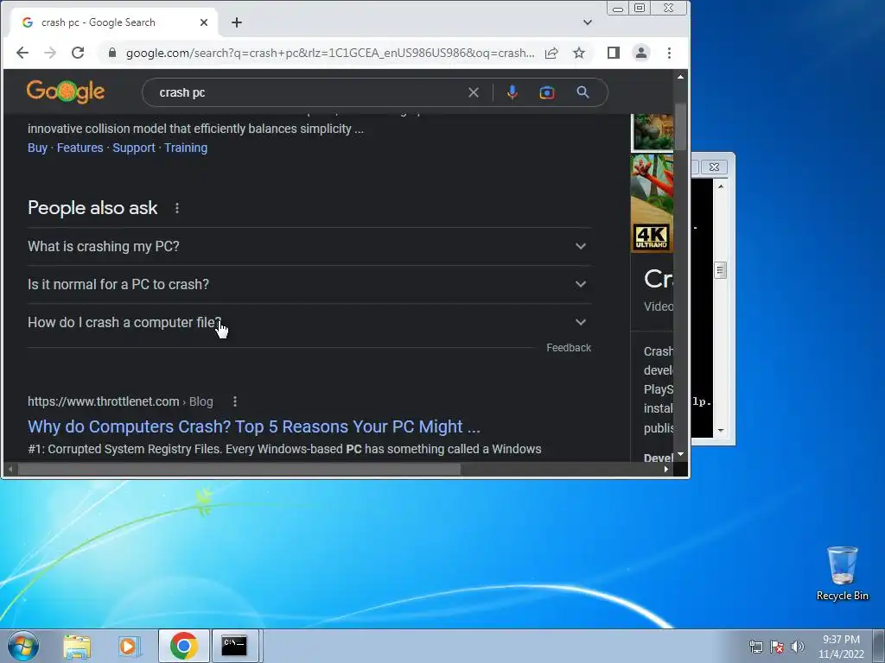
Task: Click the volume speaker tray icon
Action: [798, 647]
